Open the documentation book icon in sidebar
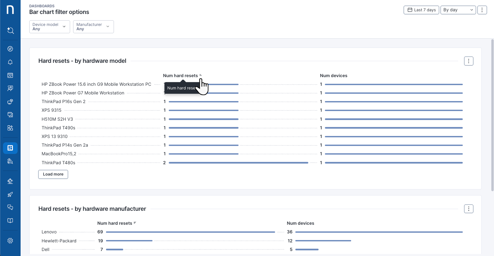Image resolution: width=494 pixels, height=256 pixels. click(x=10, y=220)
